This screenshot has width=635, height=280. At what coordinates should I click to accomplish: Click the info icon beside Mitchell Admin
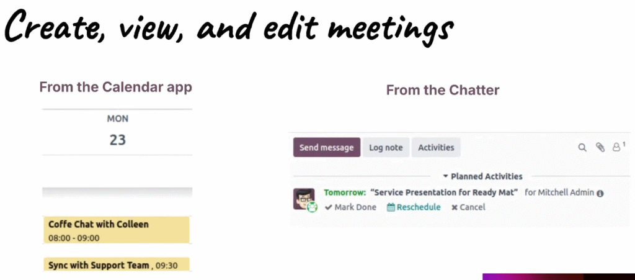[600, 194]
